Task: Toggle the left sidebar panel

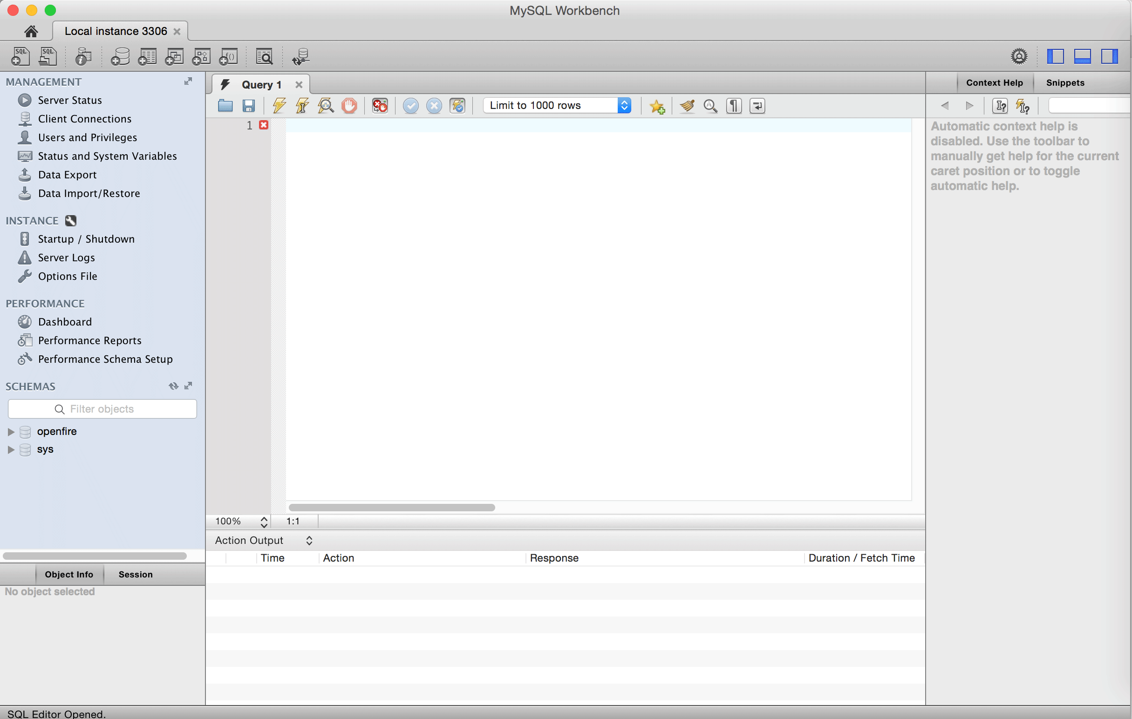Action: click(1056, 56)
